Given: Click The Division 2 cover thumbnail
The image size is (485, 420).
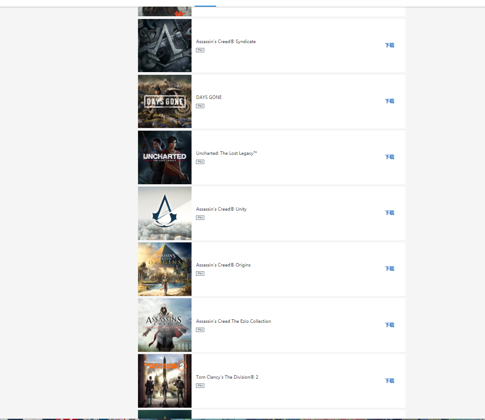Looking at the screenshot, I should tap(165, 380).
